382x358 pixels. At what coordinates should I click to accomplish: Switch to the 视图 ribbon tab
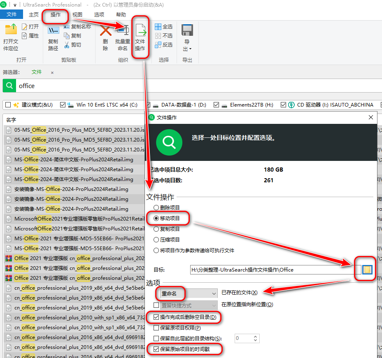pos(77,15)
